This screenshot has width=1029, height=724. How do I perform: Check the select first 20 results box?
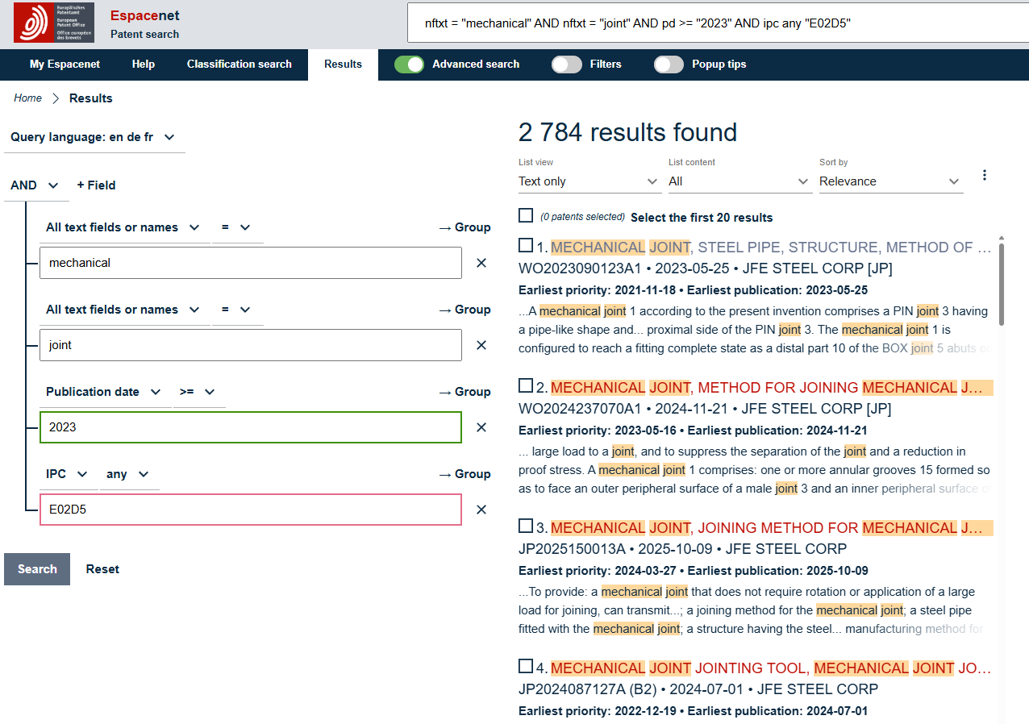526,215
